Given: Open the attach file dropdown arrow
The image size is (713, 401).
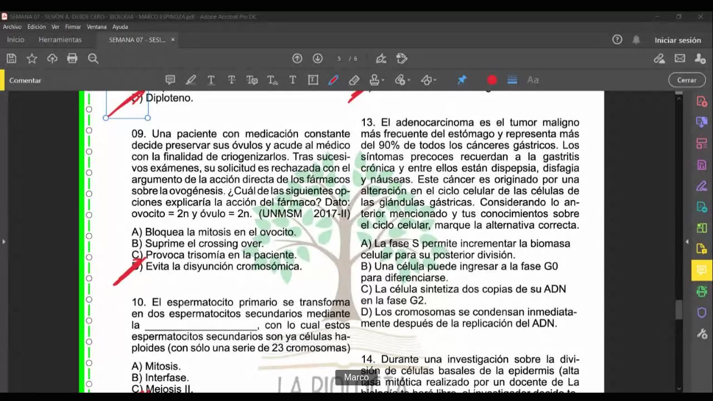Looking at the screenshot, I should point(408,81).
